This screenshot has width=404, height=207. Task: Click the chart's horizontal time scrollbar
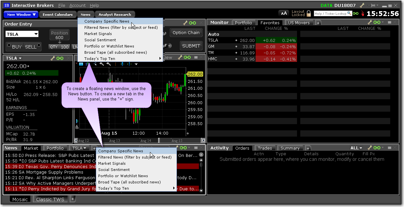click(131, 141)
